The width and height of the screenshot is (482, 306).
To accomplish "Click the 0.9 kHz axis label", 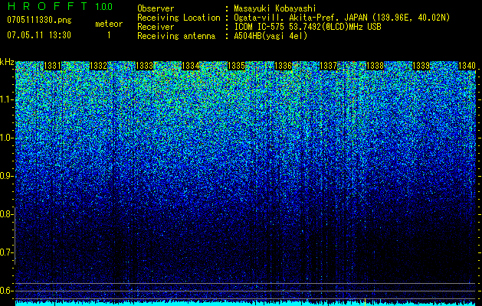I will point(6,176).
